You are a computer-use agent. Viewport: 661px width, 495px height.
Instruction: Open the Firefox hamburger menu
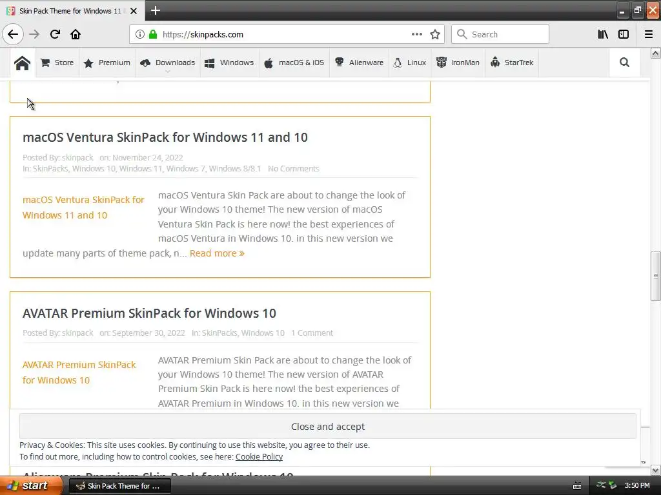point(649,34)
